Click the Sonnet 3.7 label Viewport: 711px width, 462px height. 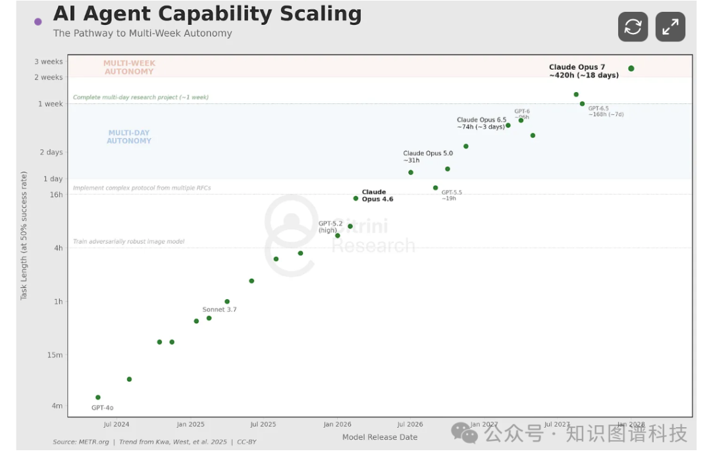[219, 310]
